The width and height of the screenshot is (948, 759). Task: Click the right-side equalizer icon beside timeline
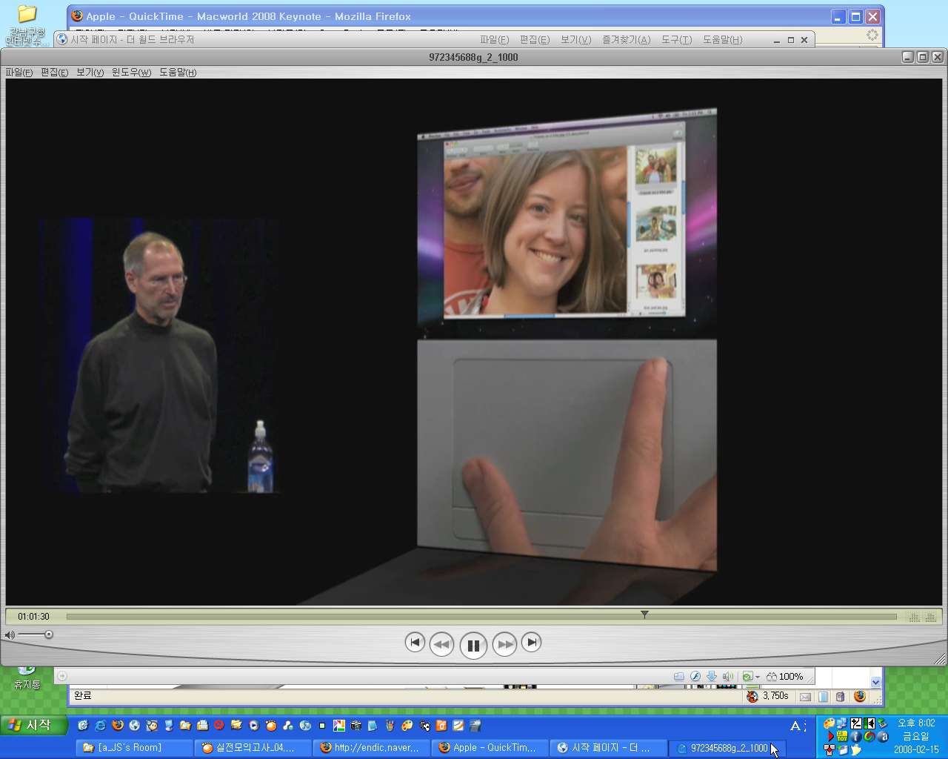[930, 617]
